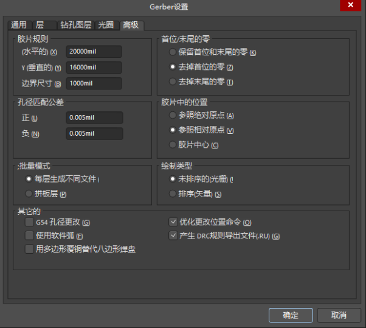Click the 取消 button
Screen dimensions: 366x328
point(339,315)
